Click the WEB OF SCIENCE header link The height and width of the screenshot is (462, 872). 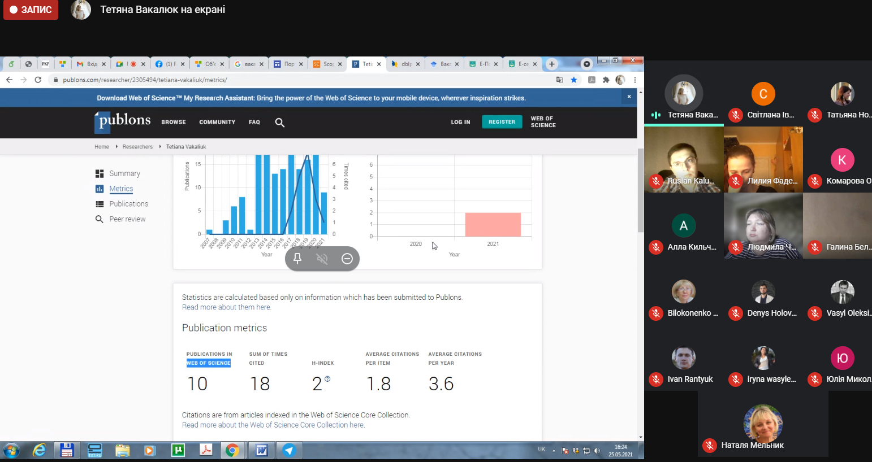(x=543, y=122)
